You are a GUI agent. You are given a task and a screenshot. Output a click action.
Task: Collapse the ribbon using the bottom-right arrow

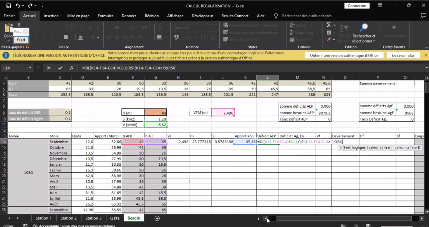426,47
